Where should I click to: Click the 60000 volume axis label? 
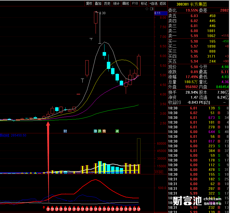click(161, 144)
